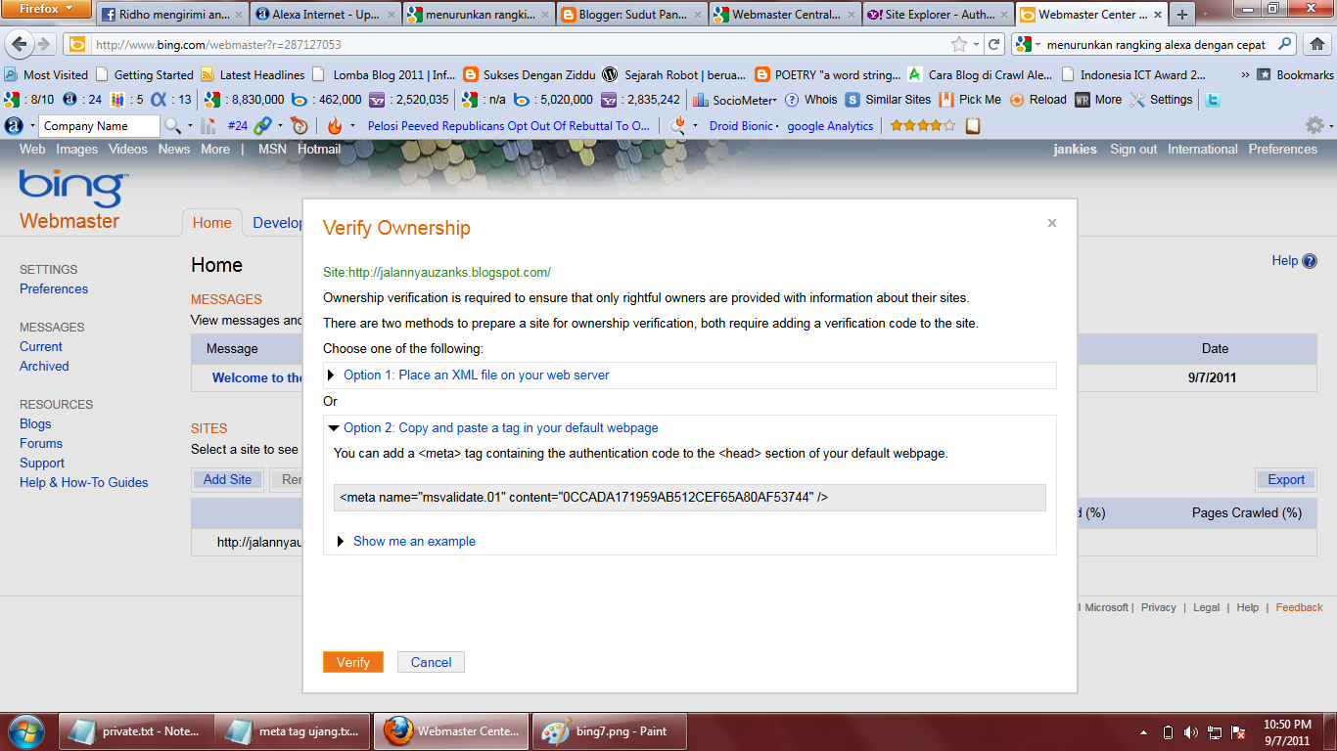1337x751 pixels.
Task: Click the Pelosi Peeved headline link
Action: click(x=509, y=126)
